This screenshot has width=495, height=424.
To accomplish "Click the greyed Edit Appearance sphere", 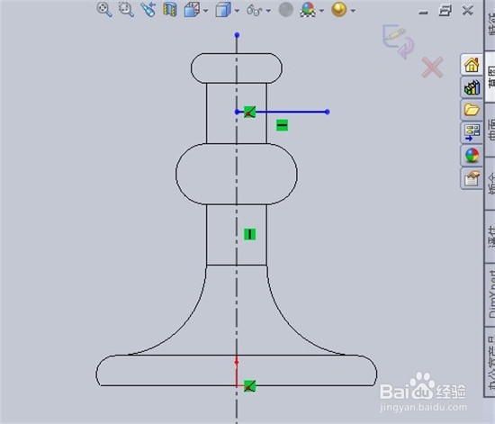I will [285, 10].
